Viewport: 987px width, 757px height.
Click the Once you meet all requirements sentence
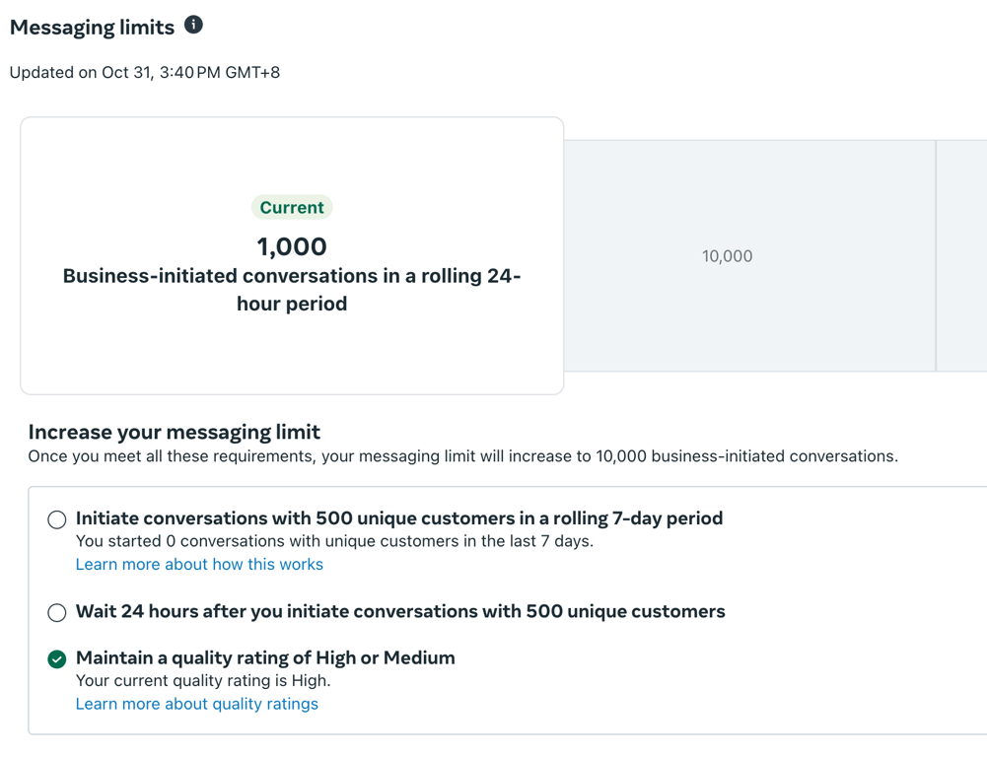[x=462, y=456]
